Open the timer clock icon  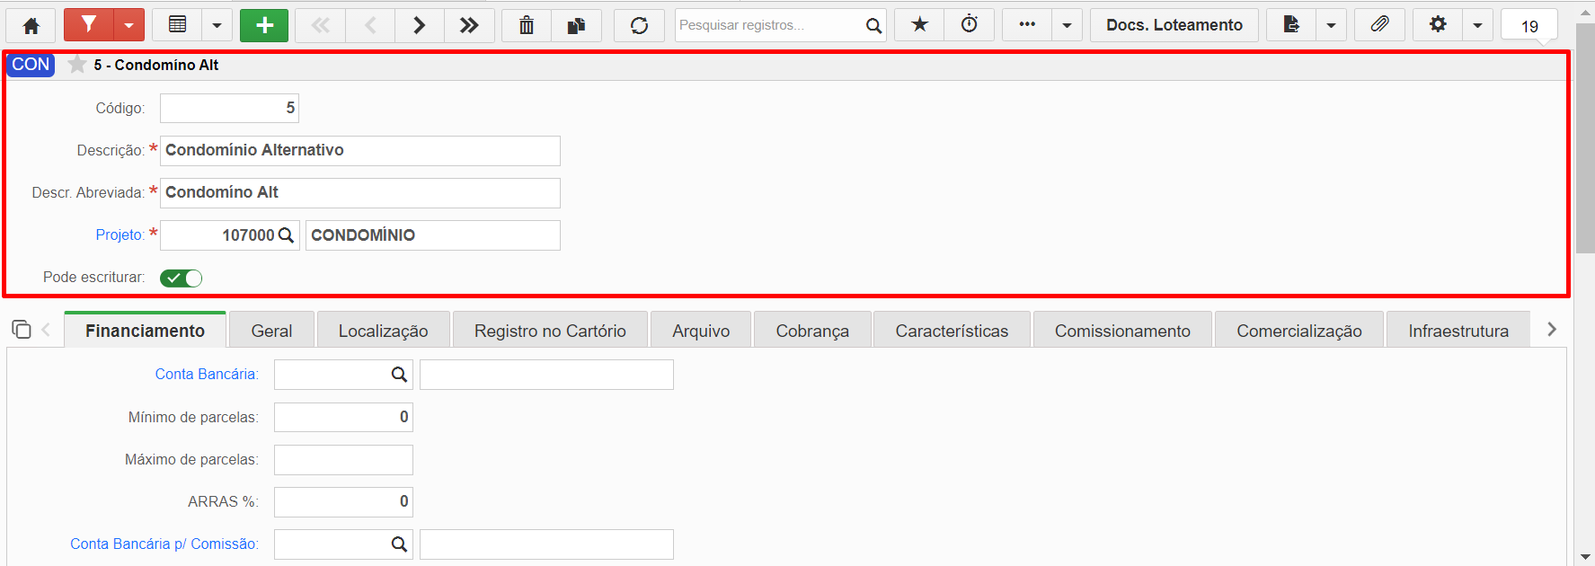tap(970, 25)
